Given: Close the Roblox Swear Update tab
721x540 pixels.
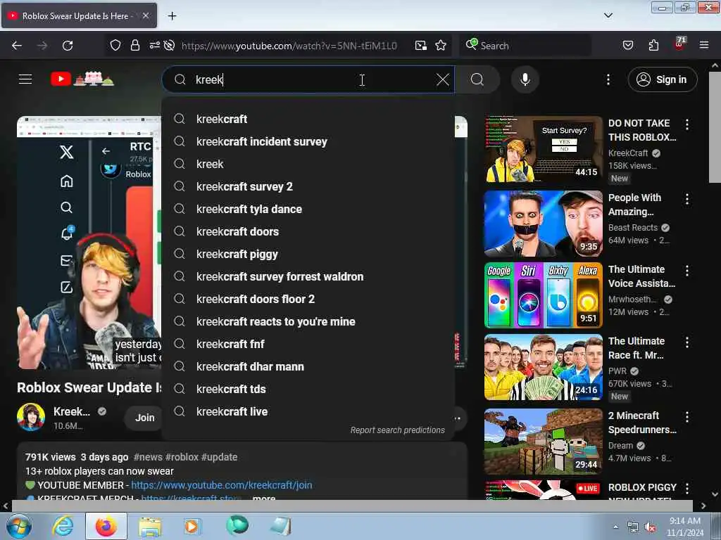Looking at the screenshot, I should pos(145,15).
